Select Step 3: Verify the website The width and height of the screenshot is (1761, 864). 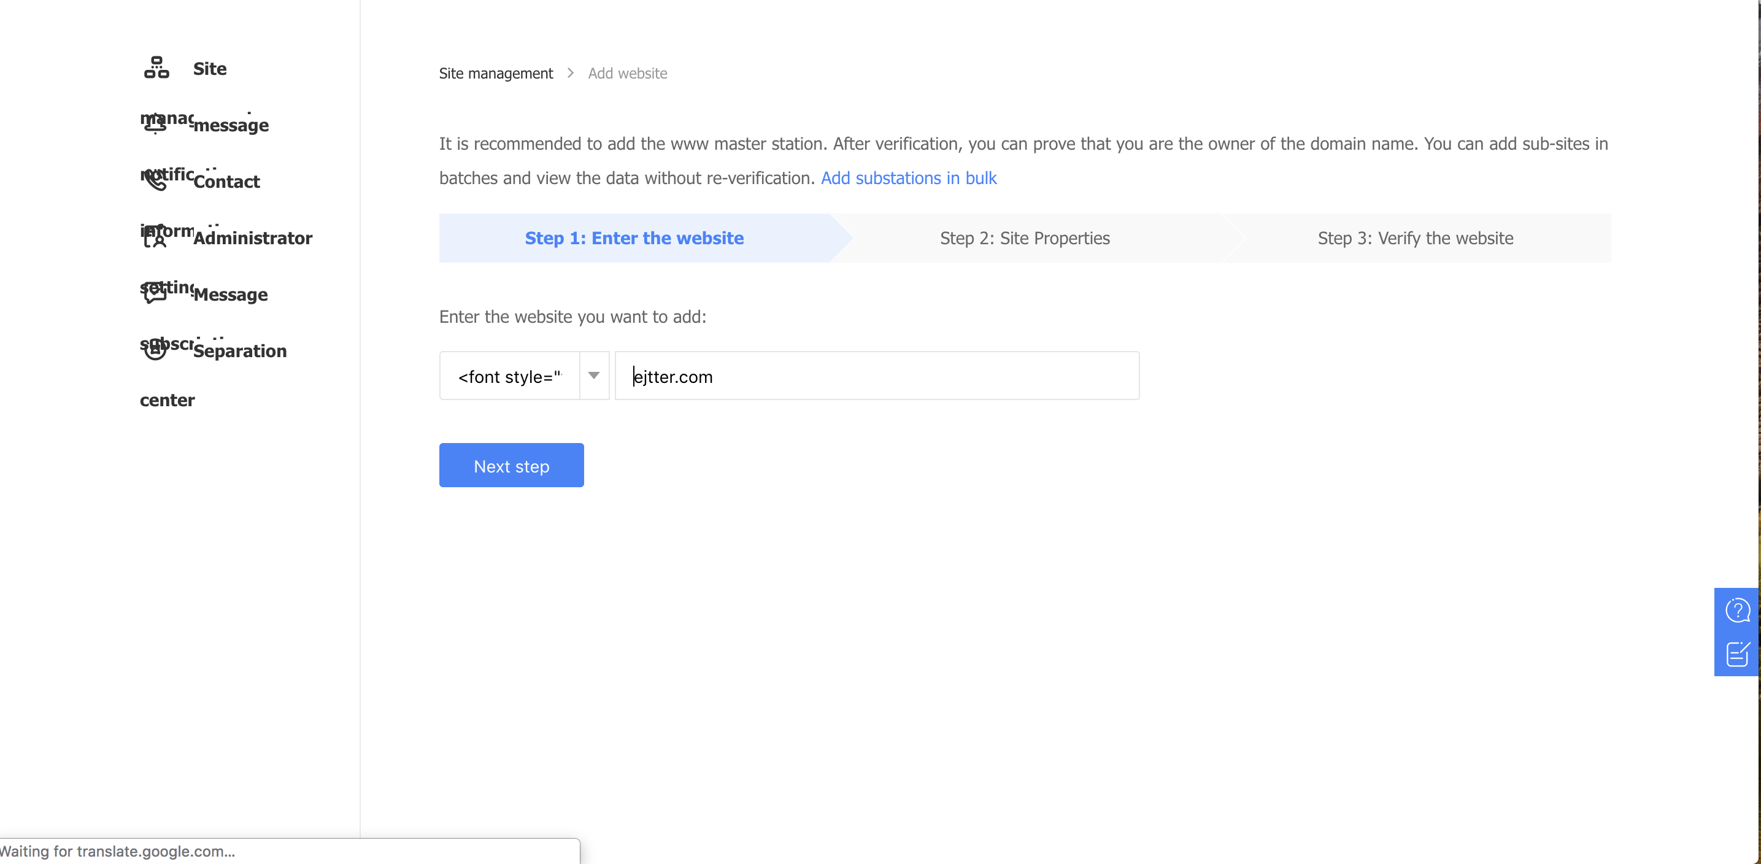click(x=1415, y=238)
